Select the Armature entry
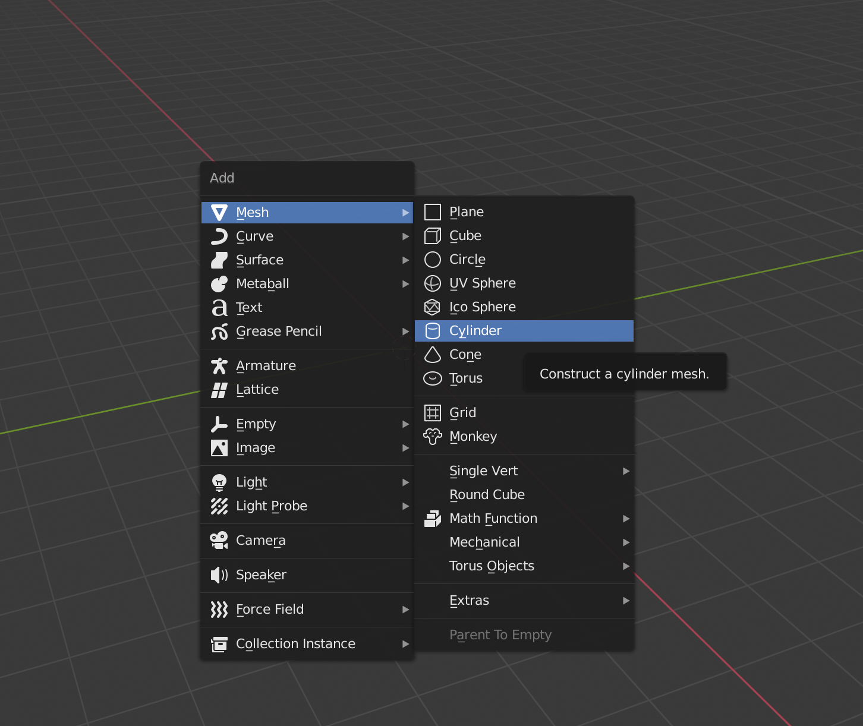 click(307, 366)
